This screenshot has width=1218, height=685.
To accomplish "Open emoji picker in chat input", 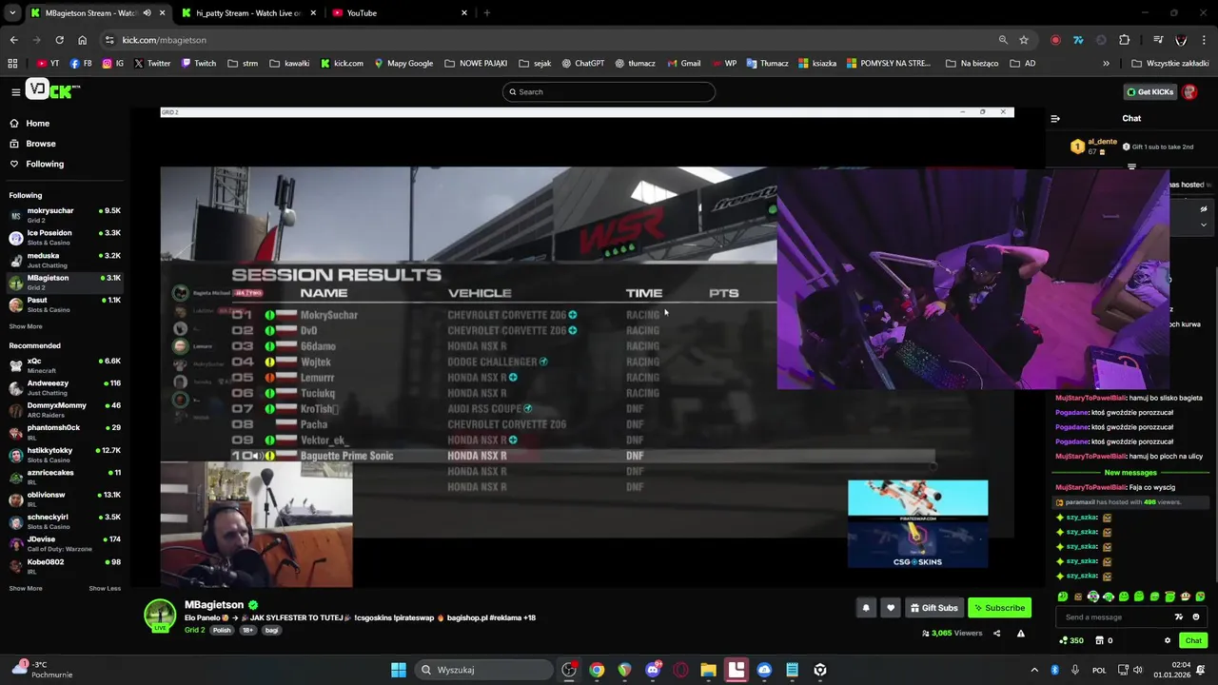I will click(x=1196, y=617).
